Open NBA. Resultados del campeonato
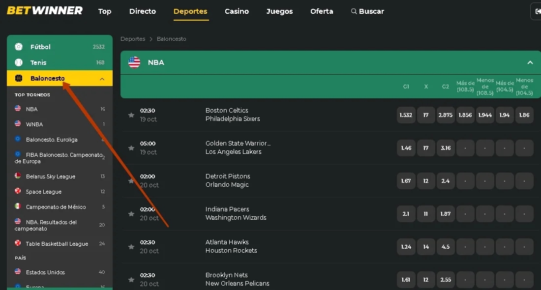541x290 pixels. [x=60, y=225]
